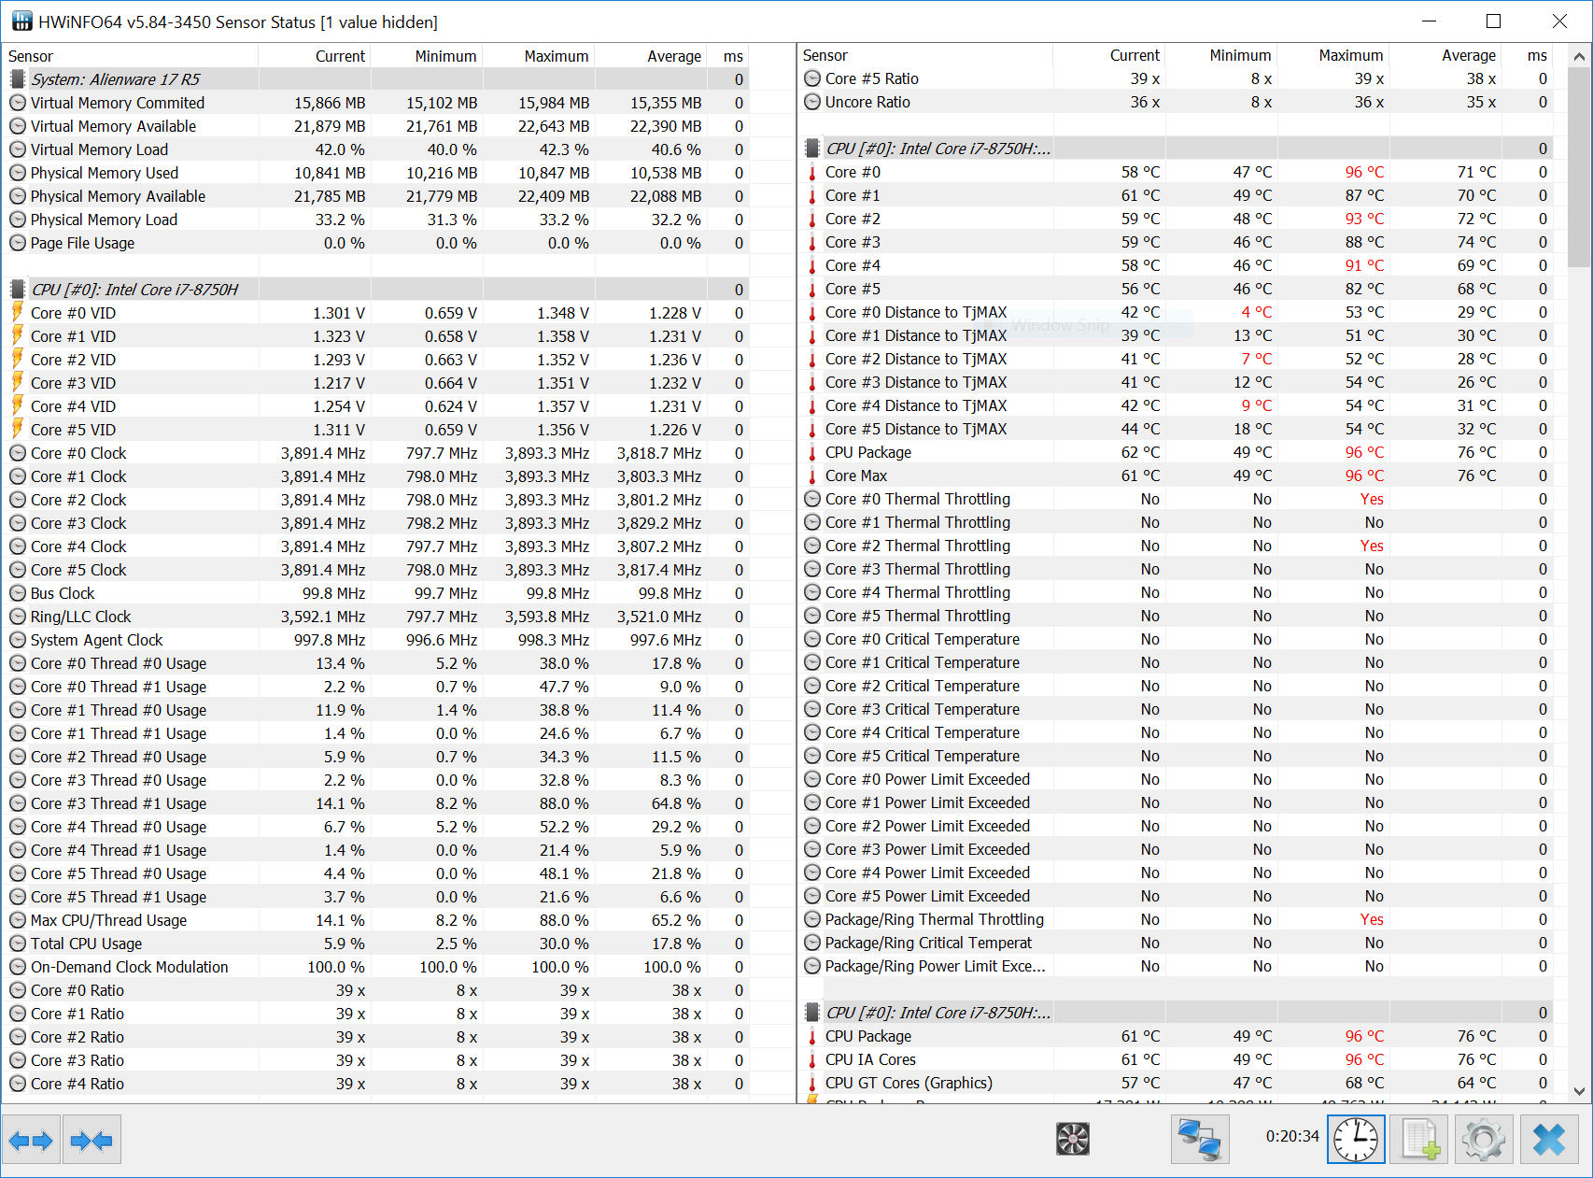This screenshot has height=1178, width=1593.
Task: Select the CPU Package row under Core #5 Distance
Action: click(1176, 452)
